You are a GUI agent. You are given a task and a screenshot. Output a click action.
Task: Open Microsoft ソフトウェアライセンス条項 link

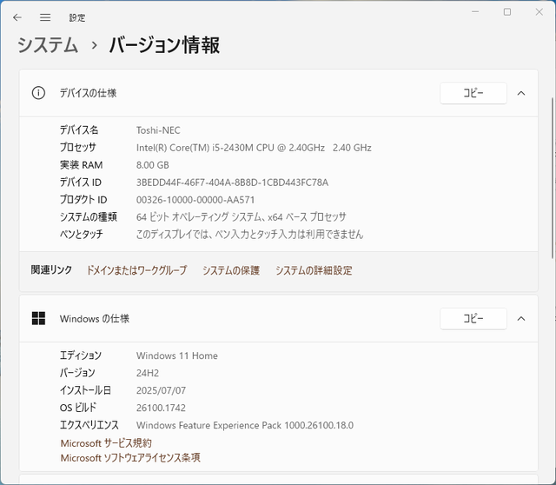click(130, 458)
